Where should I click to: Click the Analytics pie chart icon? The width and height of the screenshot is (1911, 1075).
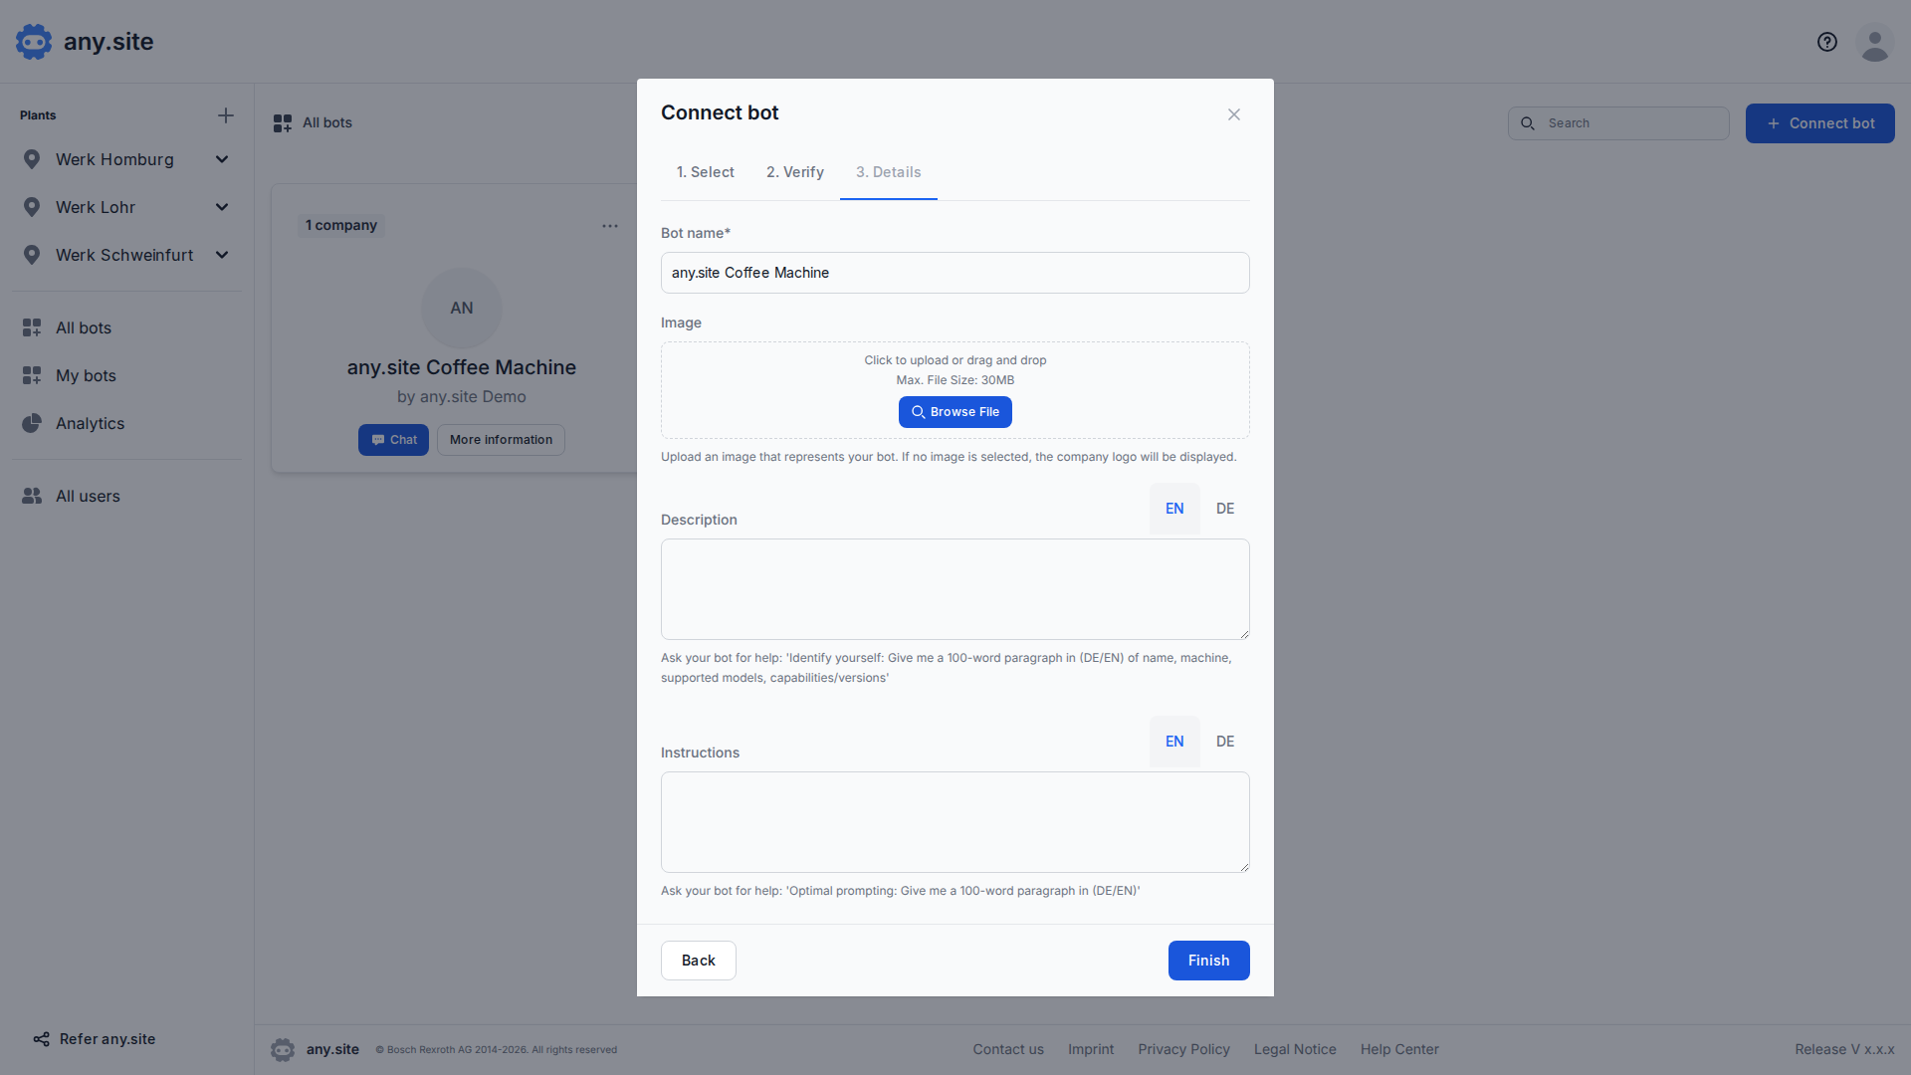click(32, 423)
